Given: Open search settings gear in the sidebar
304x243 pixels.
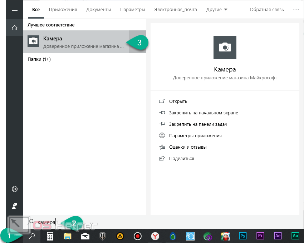Looking at the screenshot, I should pos(15,189).
